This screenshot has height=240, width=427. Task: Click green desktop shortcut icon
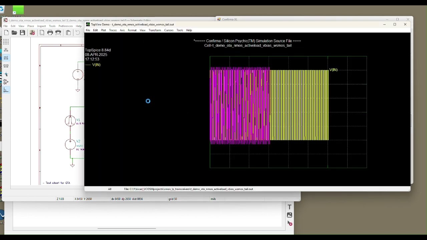click(x=18, y=10)
